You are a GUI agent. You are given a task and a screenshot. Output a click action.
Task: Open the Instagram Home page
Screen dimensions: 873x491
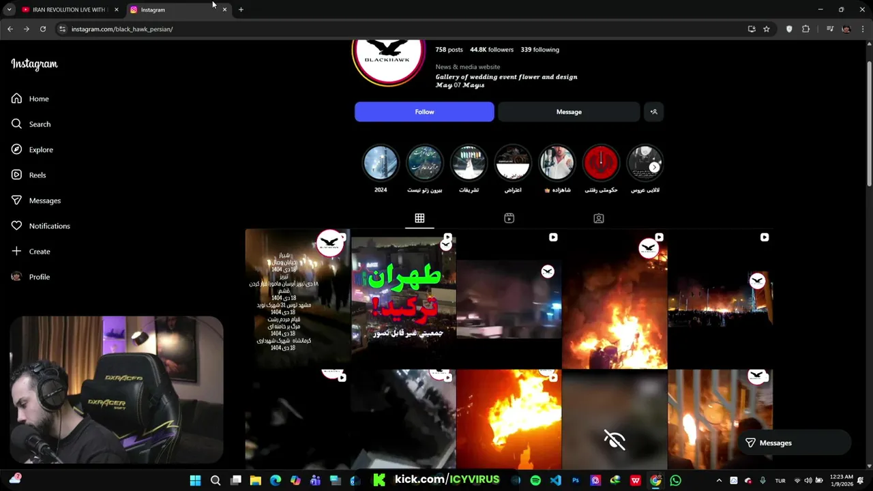point(30,99)
